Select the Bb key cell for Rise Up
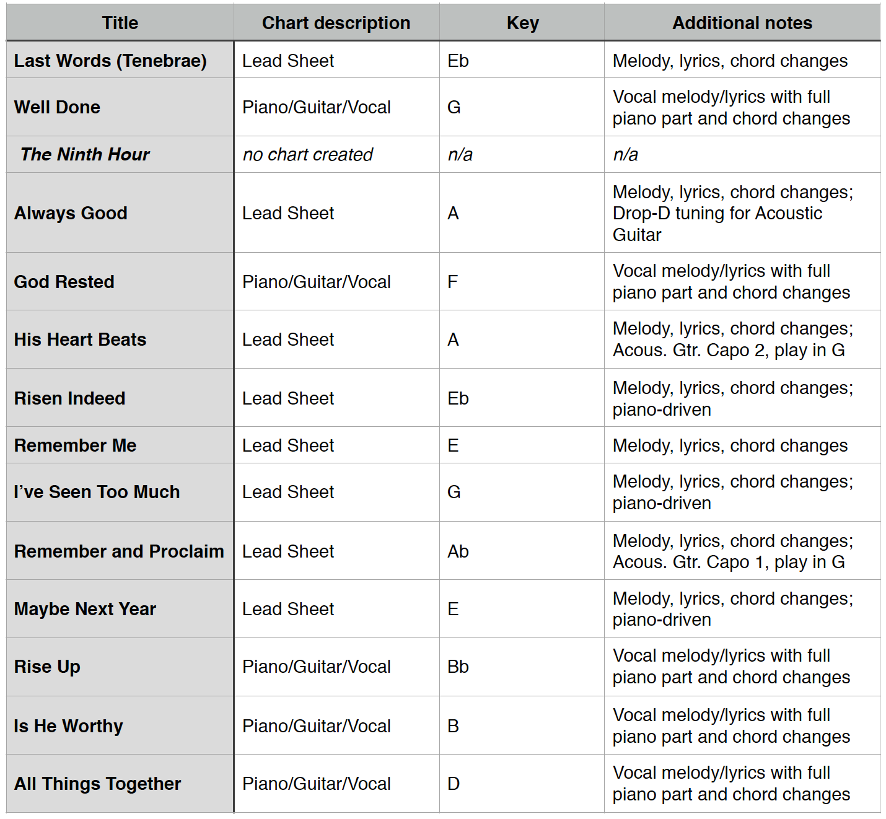This screenshot has width=886, height=819. (x=458, y=667)
